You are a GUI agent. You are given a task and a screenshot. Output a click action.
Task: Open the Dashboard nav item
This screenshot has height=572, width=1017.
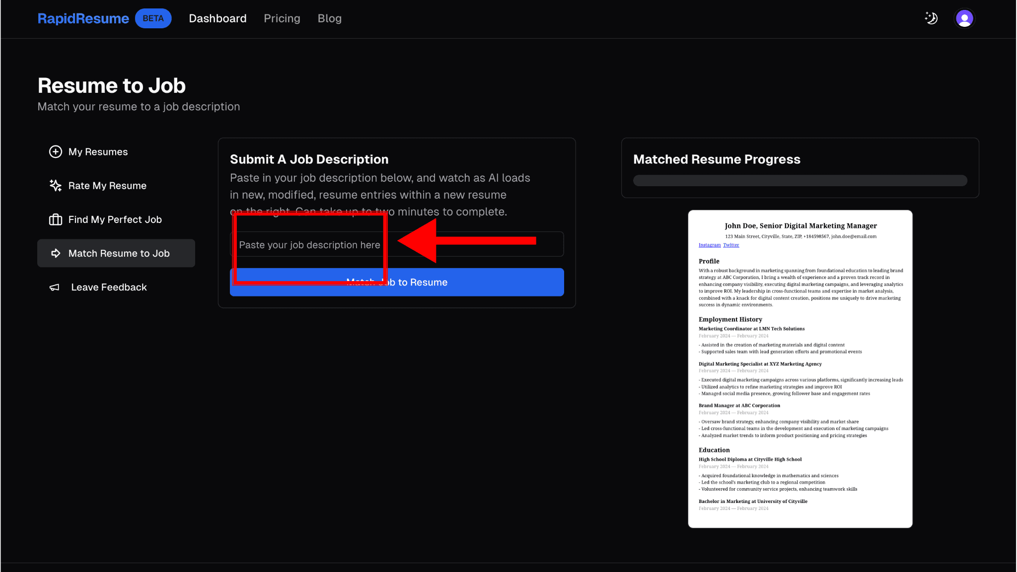(218, 18)
